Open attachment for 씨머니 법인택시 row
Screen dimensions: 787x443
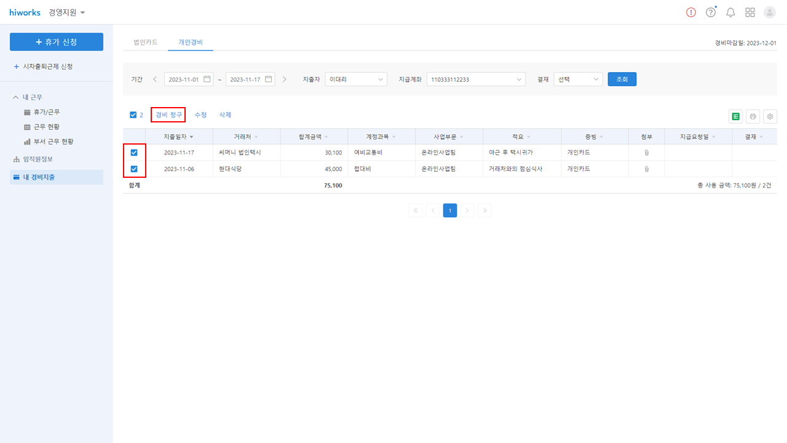coord(646,152)
